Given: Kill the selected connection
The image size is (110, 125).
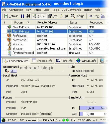Looking at the screenshot, I should tap(64, 16).
